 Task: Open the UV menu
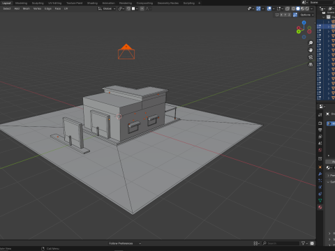[x=66, y=8]
